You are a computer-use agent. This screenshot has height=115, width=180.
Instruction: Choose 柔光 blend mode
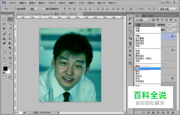click(x=148, y=69)
